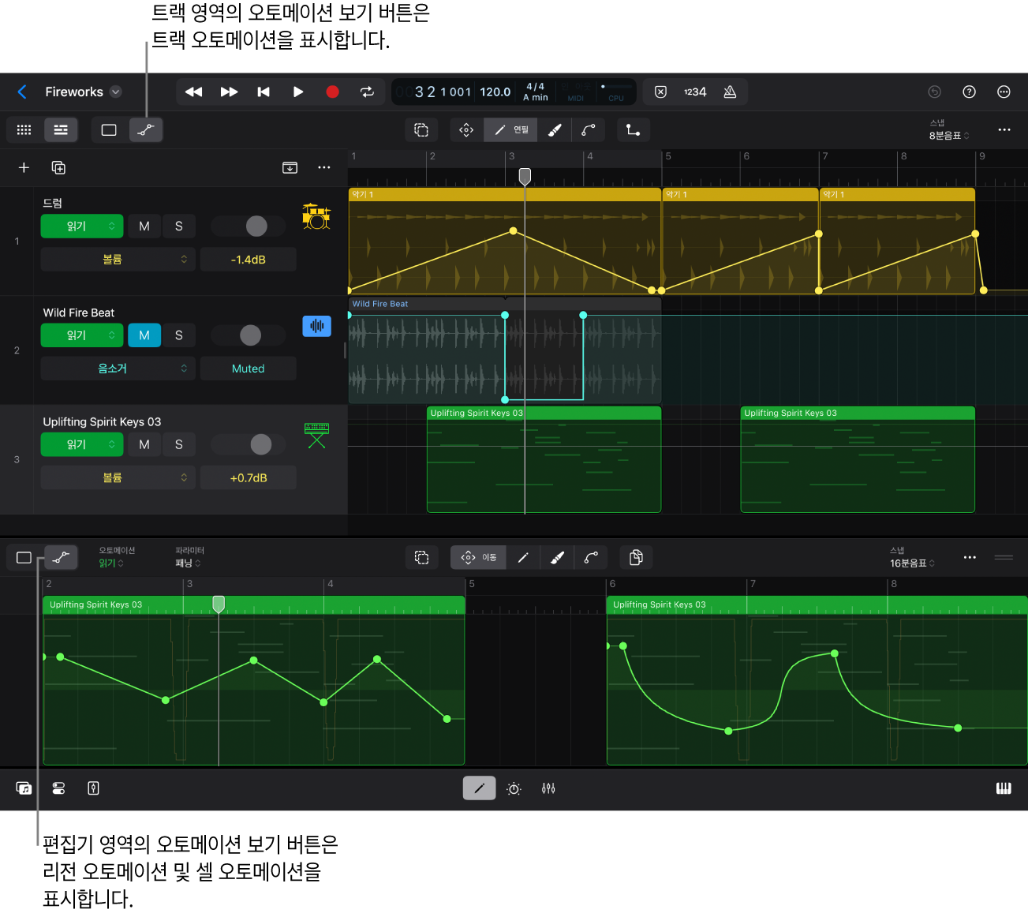The width and height of the screenshot is (1028, 917).
Task: Change the 8분음표 snap value
Action: [x=948, y=136]
